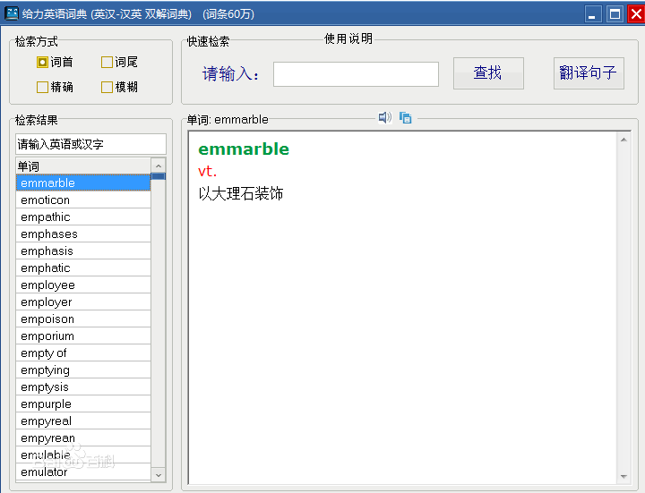645x493 pixels.
Task: Select 'employee' in the word list
Action: click(x=82, y=285)
